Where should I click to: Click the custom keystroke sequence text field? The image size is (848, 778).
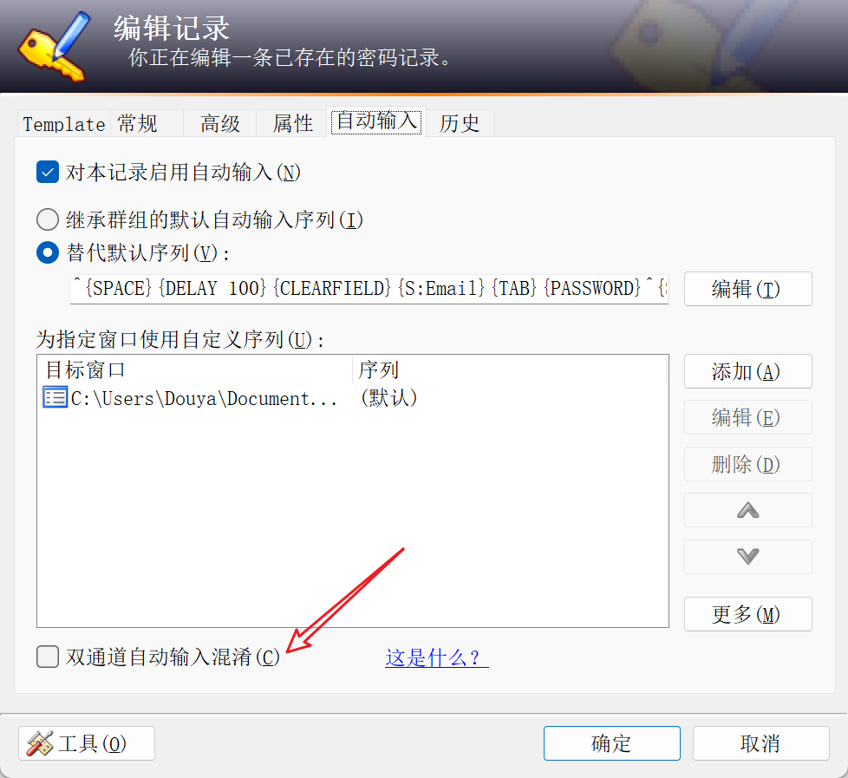(369, 289)
